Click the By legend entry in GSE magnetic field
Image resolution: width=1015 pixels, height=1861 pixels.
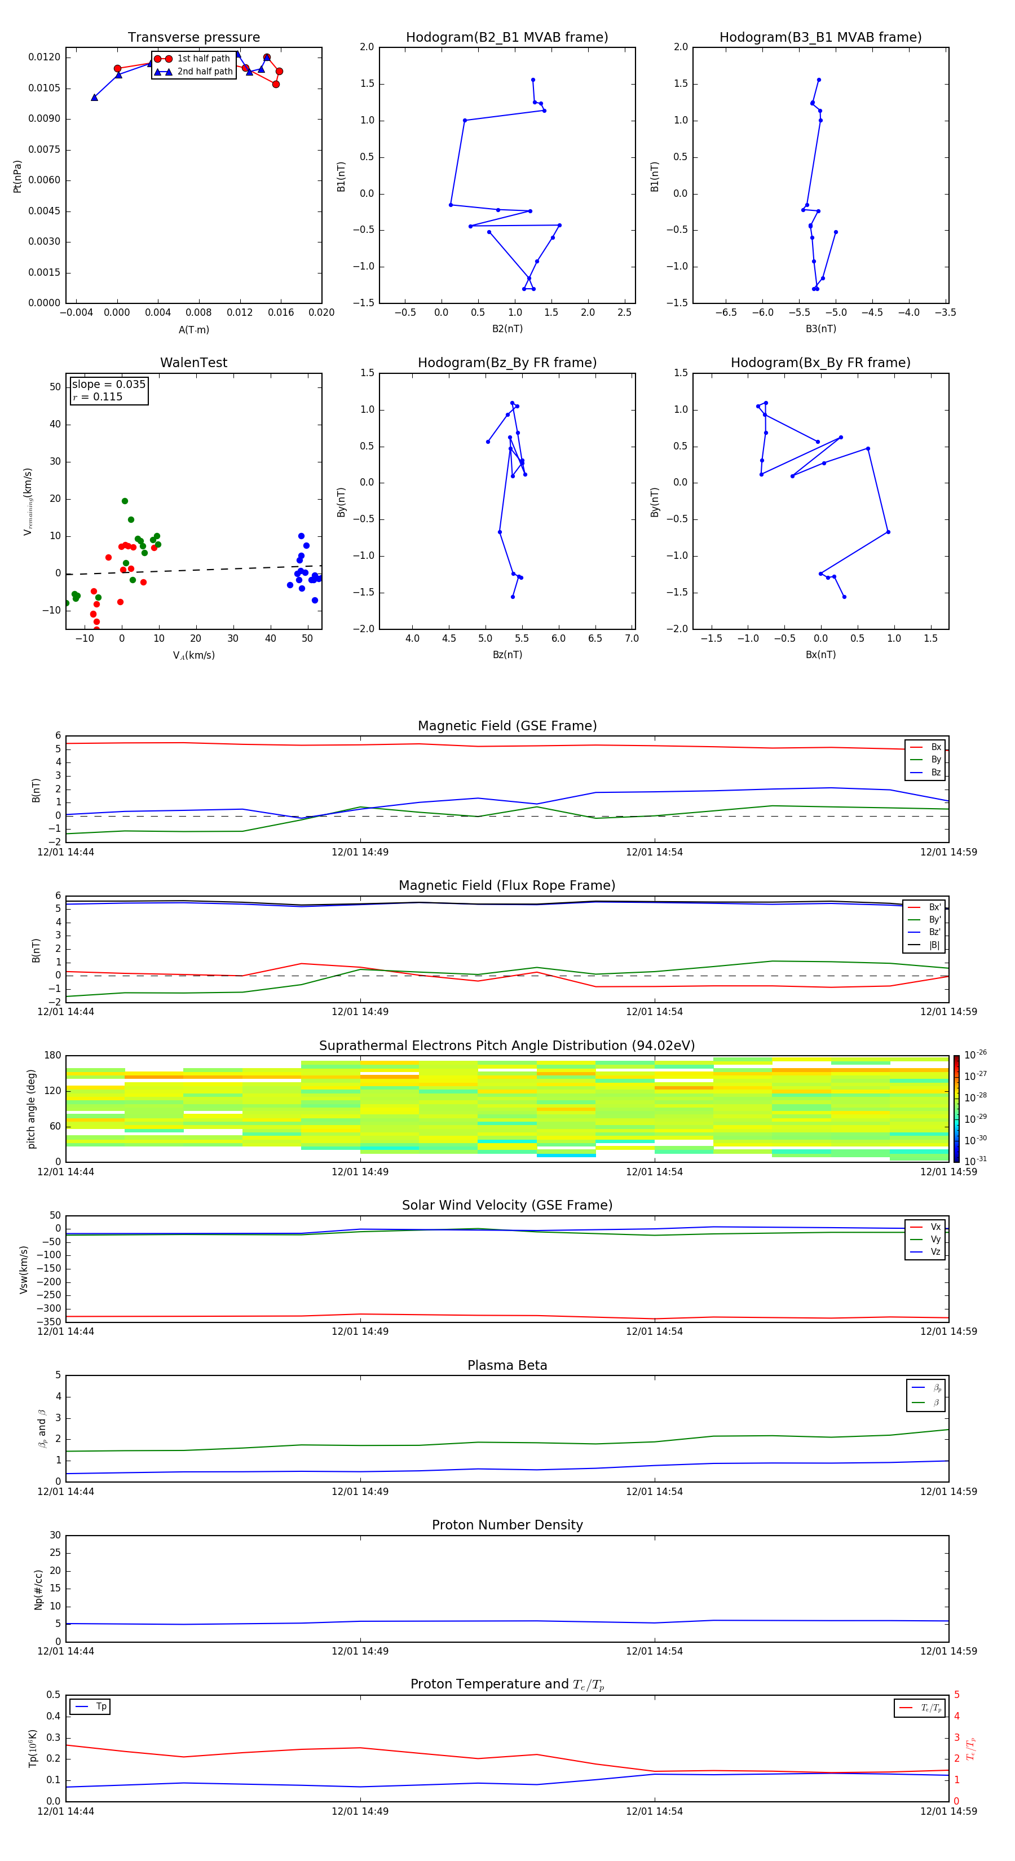pyautogui.click(x=925, y=760)
